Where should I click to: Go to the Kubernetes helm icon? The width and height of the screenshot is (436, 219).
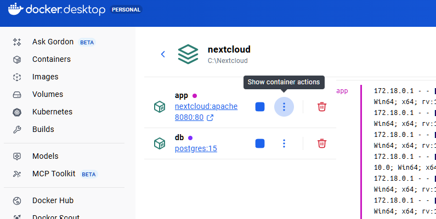click(x=17, y=112)
